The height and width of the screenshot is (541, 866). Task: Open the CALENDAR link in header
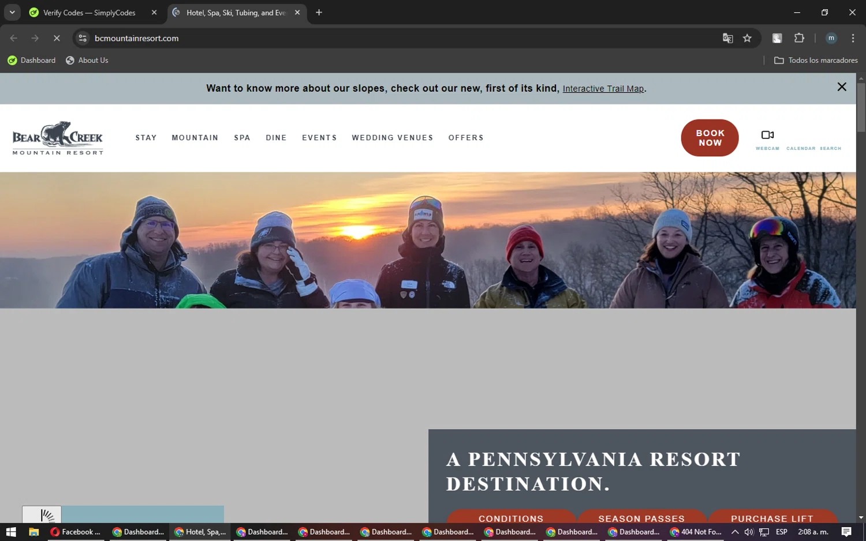coord(801,148)
